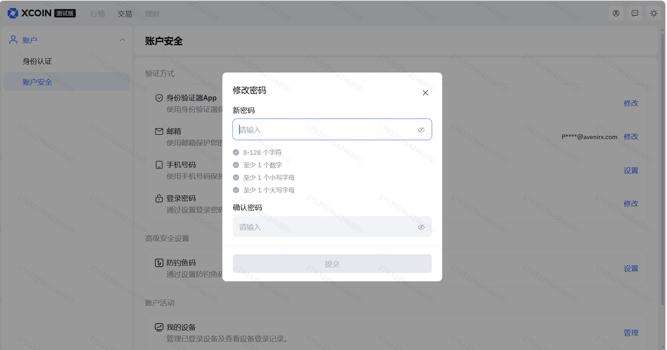Click the 我的设备 monitor icon
667x350 pixels.
click(159, 328)
